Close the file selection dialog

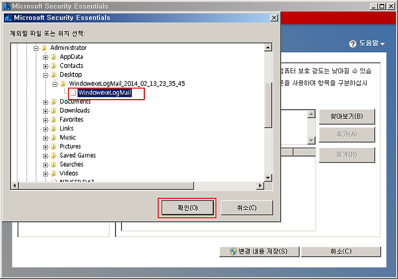pos(274,18)
